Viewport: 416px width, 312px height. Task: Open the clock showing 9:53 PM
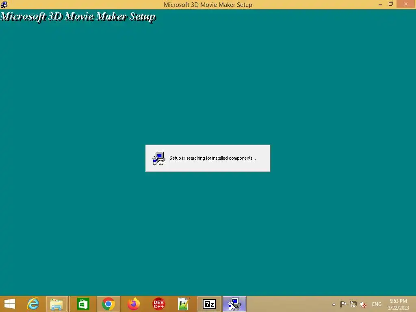[x=398, y=304]
